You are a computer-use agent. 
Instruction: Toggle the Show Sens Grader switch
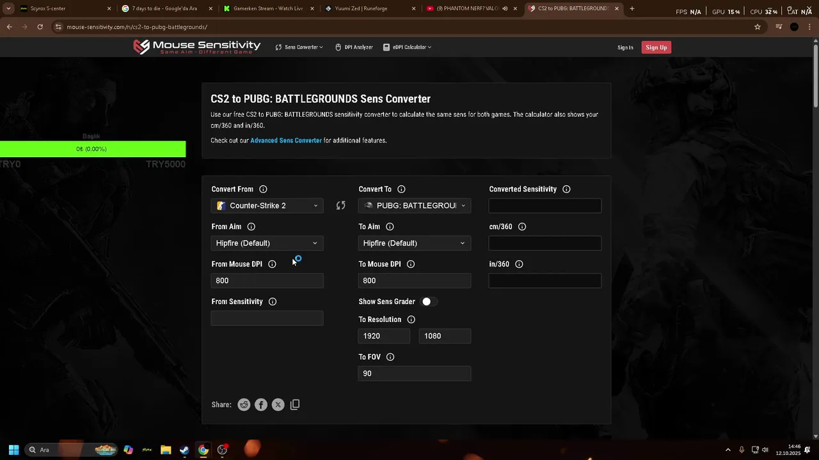429,302
